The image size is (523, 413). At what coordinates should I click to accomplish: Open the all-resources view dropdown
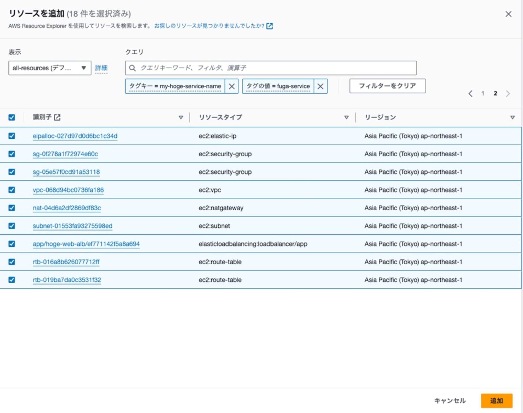point(50,68)
